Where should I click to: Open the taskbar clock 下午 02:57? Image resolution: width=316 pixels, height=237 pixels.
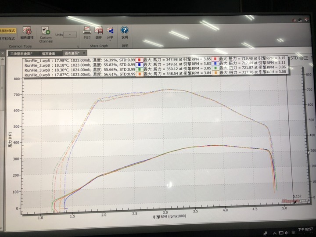pos(305,230)
